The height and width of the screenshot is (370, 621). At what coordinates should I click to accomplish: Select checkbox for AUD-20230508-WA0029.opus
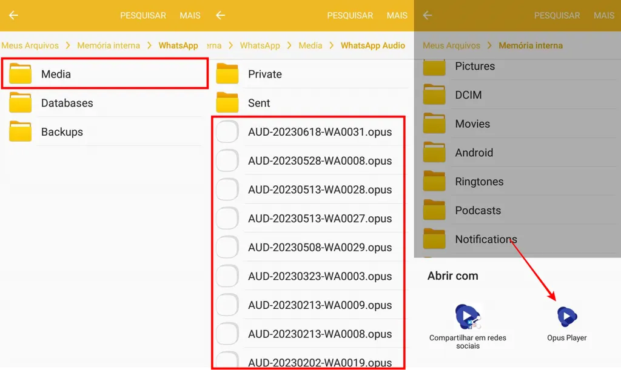click(x=227, y=247)
